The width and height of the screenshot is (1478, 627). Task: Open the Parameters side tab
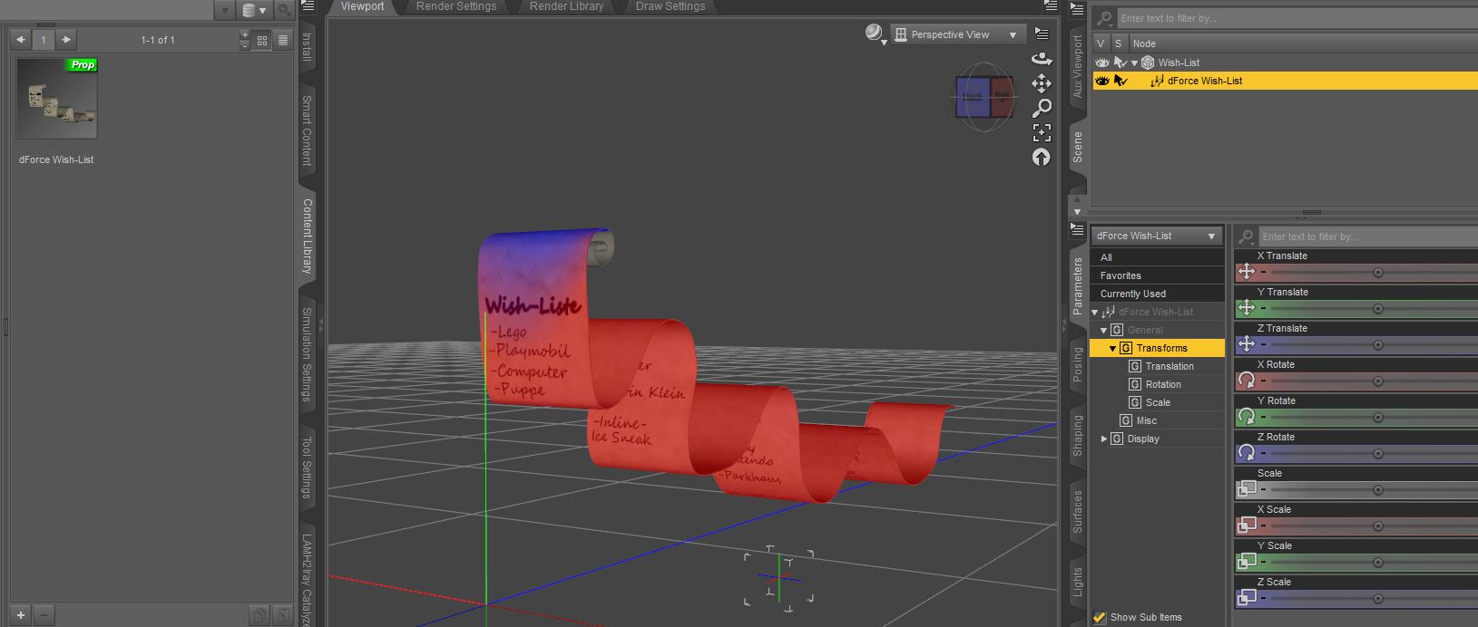1078,285
